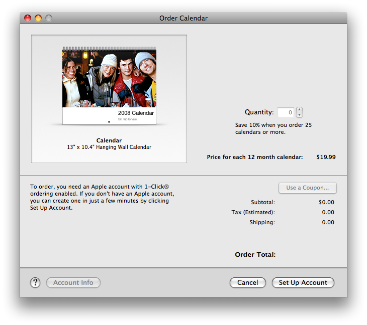Image resolution: width=367 pixels, height=325 pixels.
Task: Click the 'Order Calendar' window title
Action: [183, 18]
